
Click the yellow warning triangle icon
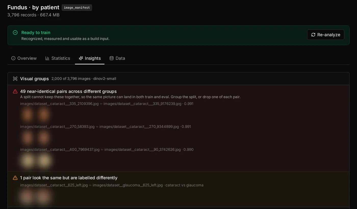pyautogui.click(x=15, y=178)
